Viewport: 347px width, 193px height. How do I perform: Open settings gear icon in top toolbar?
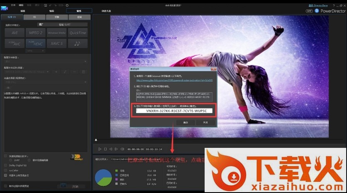point(68,5)
